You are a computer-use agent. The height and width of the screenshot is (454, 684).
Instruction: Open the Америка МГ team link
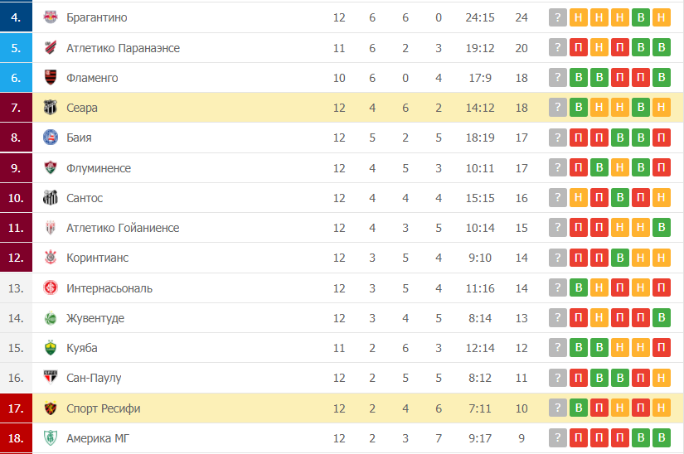98,438
